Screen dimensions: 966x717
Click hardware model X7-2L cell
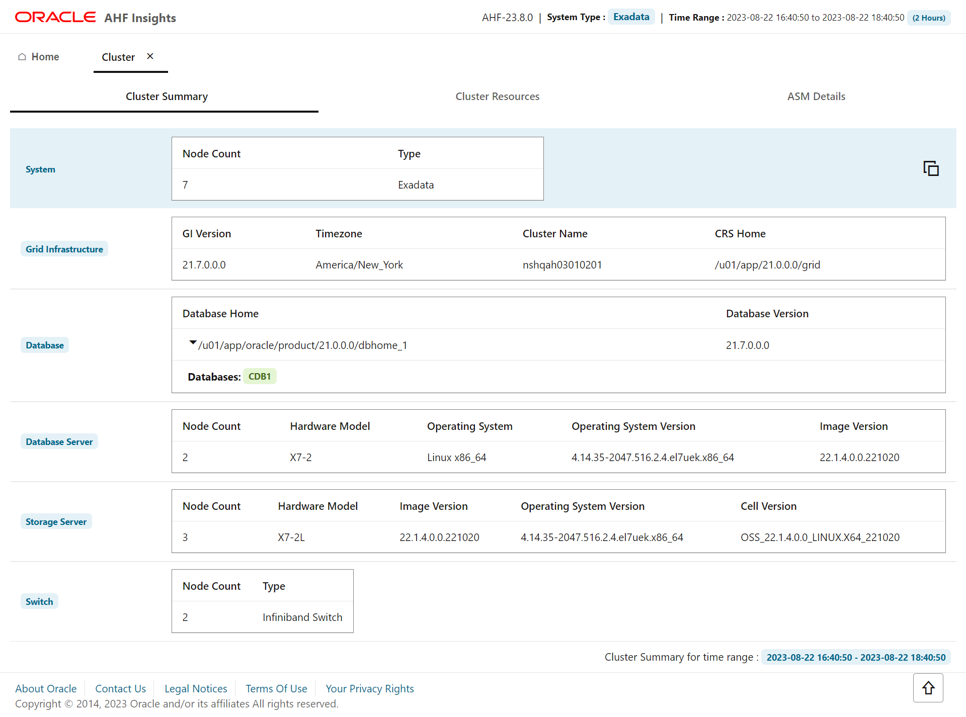tap(291, 537)
